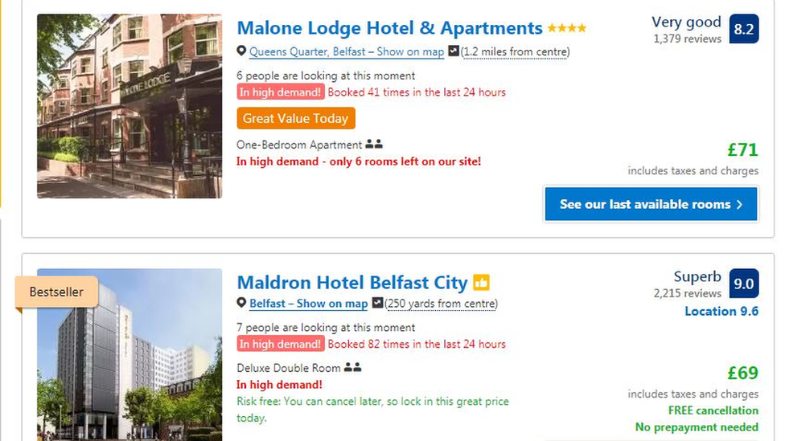This screenshot has height=441, width=785.
Task: Click the distance icon before 250 yards from centre
Action: (x=377, y=303)
